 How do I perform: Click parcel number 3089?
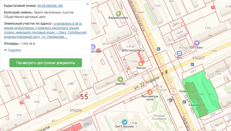[x=71, y=84]
